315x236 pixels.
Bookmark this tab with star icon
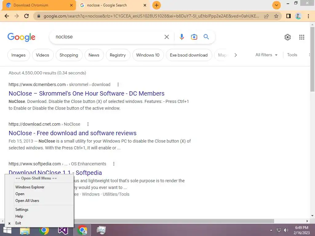(x=276, y=16)
